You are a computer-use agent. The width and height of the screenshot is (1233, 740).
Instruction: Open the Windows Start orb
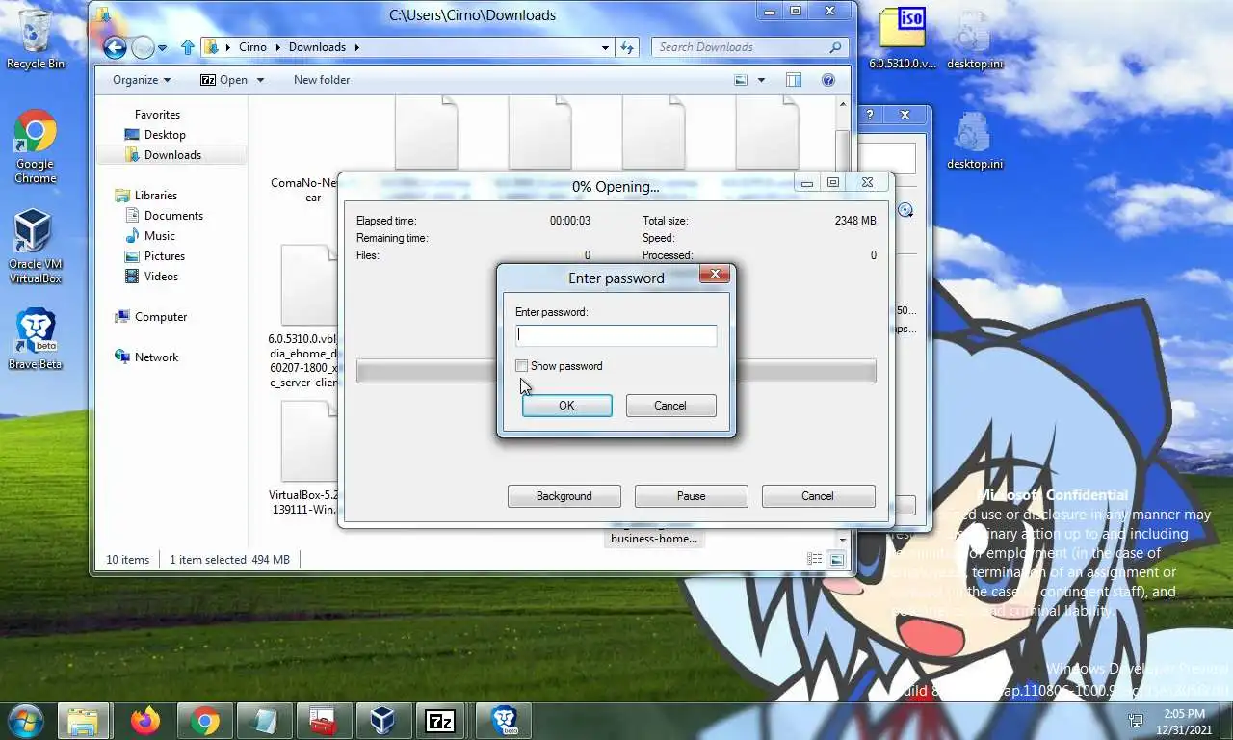(24, 721)
